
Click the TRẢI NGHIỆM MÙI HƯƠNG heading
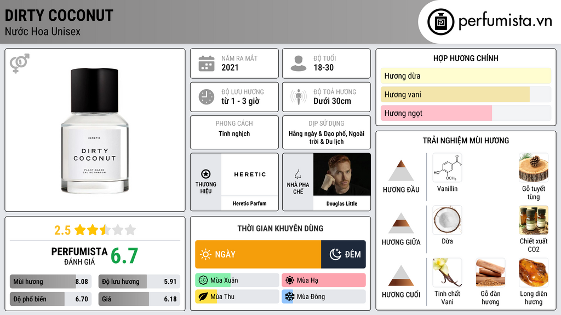tap(466, 141)
